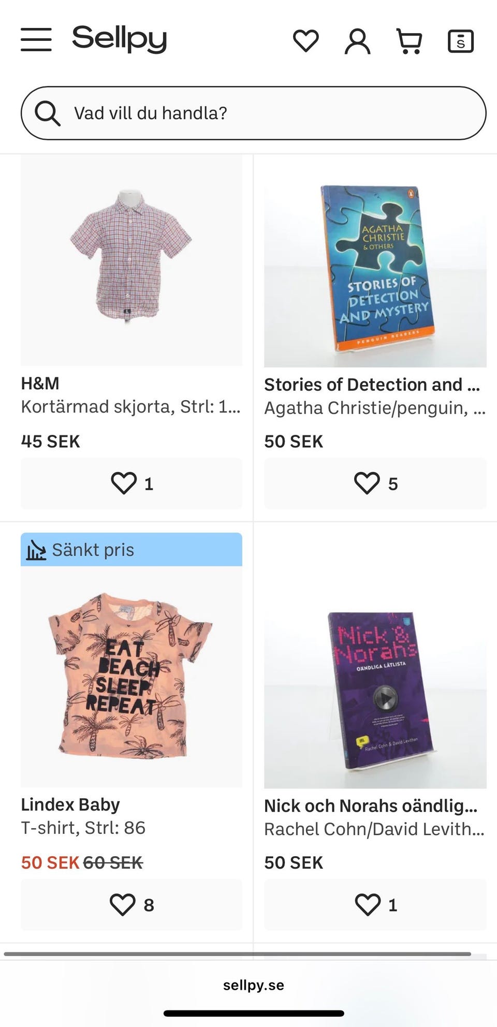This screenshot has height=1027, width=497.
Task: Open the Eat Beach Sleep Repeat T-shirt image
Action: tap(131, 676)
